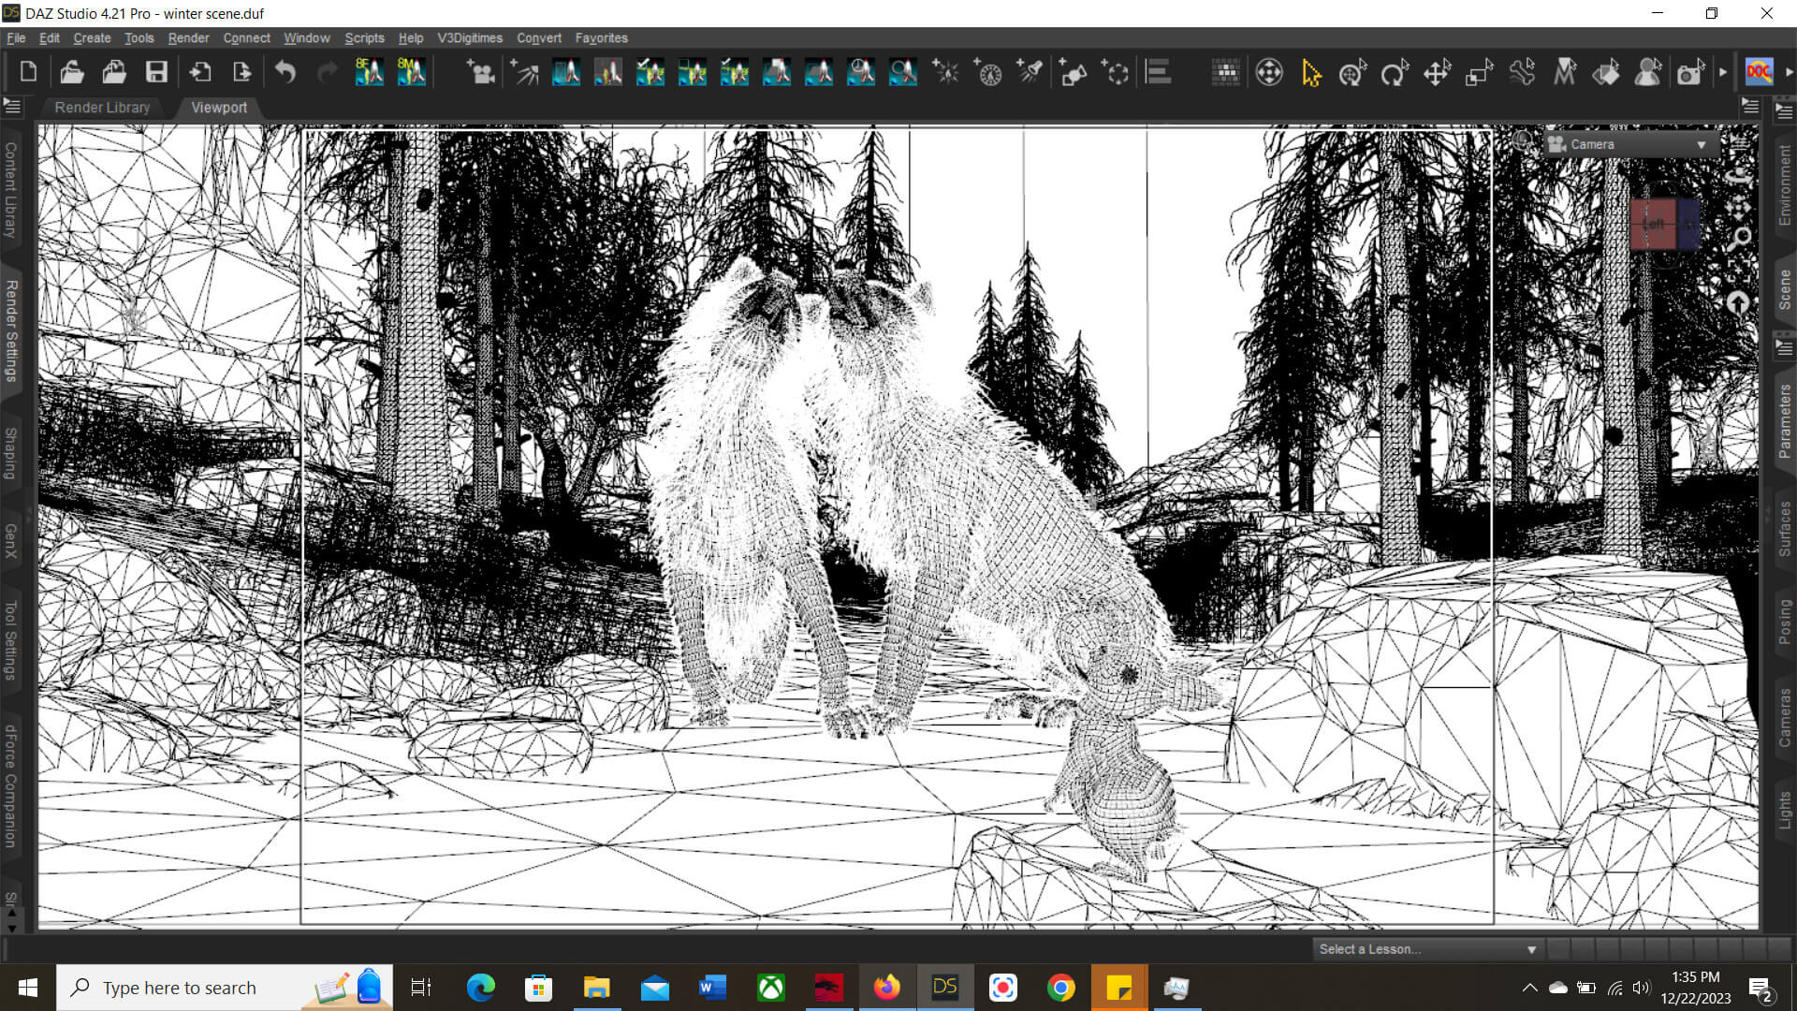The width and height of the screenshot is (1797, 1011).
Task: Load the 8F Genesis female figure icon
Action: tap(369, 72)
